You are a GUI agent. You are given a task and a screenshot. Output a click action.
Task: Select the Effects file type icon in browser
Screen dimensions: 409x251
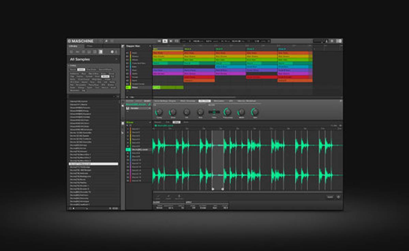click(95, 52)
